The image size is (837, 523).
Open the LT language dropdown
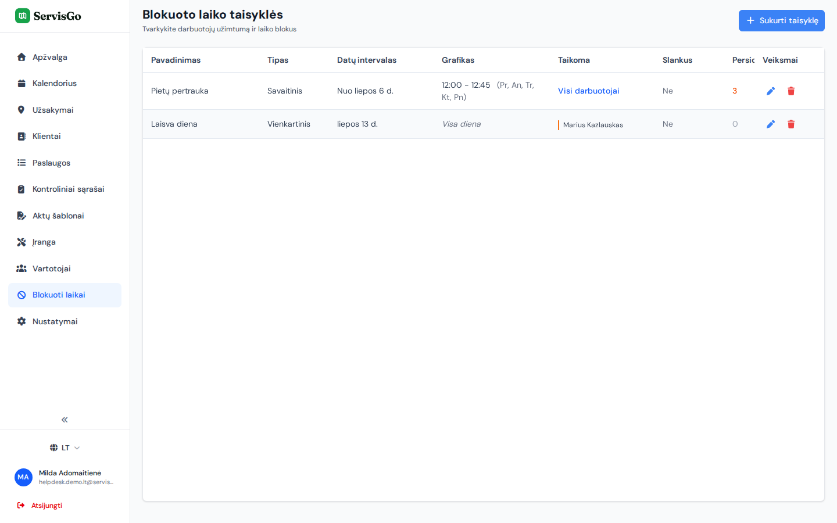coord(65,447)
